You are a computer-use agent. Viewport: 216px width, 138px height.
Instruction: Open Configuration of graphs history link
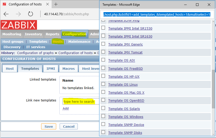pos(35,53)
